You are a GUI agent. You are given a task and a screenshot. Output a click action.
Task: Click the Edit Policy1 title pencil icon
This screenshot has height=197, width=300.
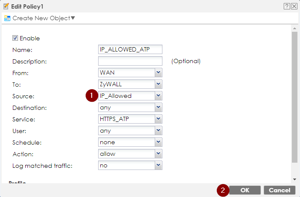(6, 6)
